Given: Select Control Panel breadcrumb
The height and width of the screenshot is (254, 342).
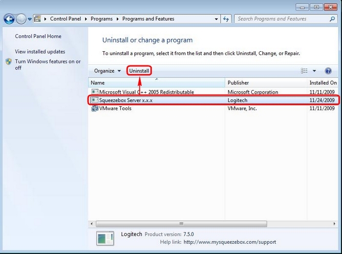Looking at the screenshot, I should click(65, 19).
